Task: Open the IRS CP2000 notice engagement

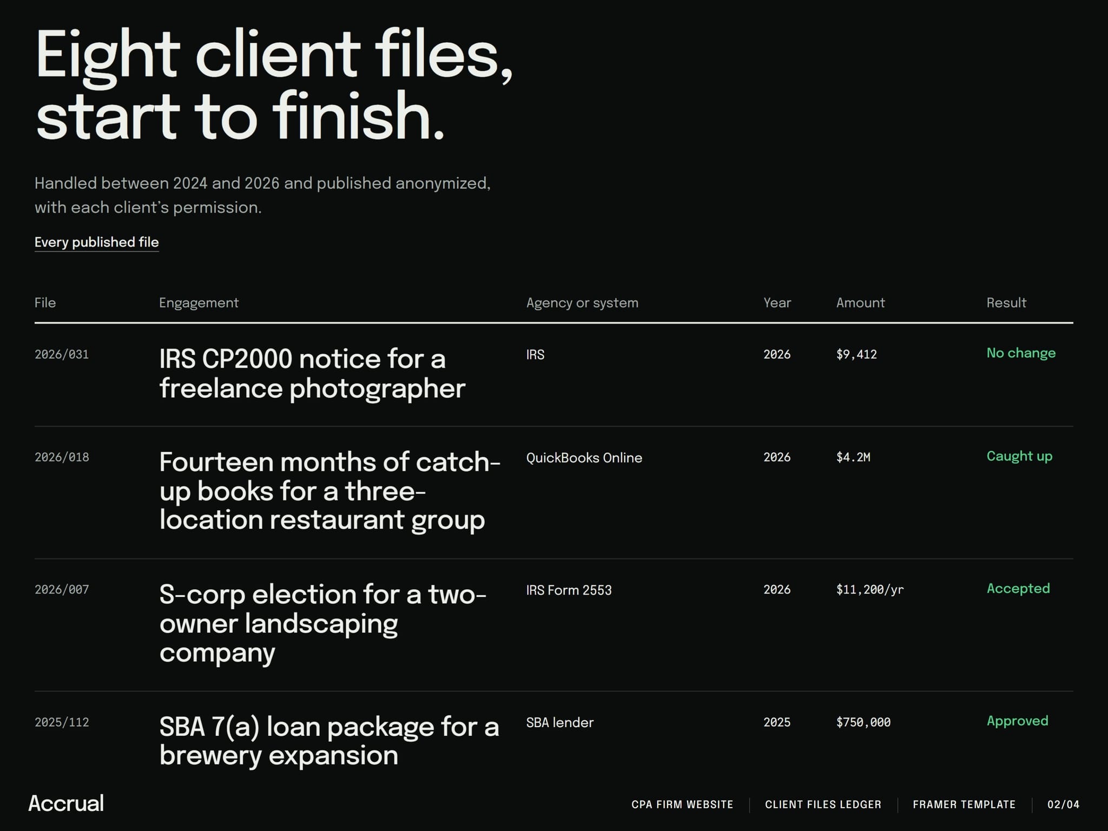Action: tap(312, 374)
